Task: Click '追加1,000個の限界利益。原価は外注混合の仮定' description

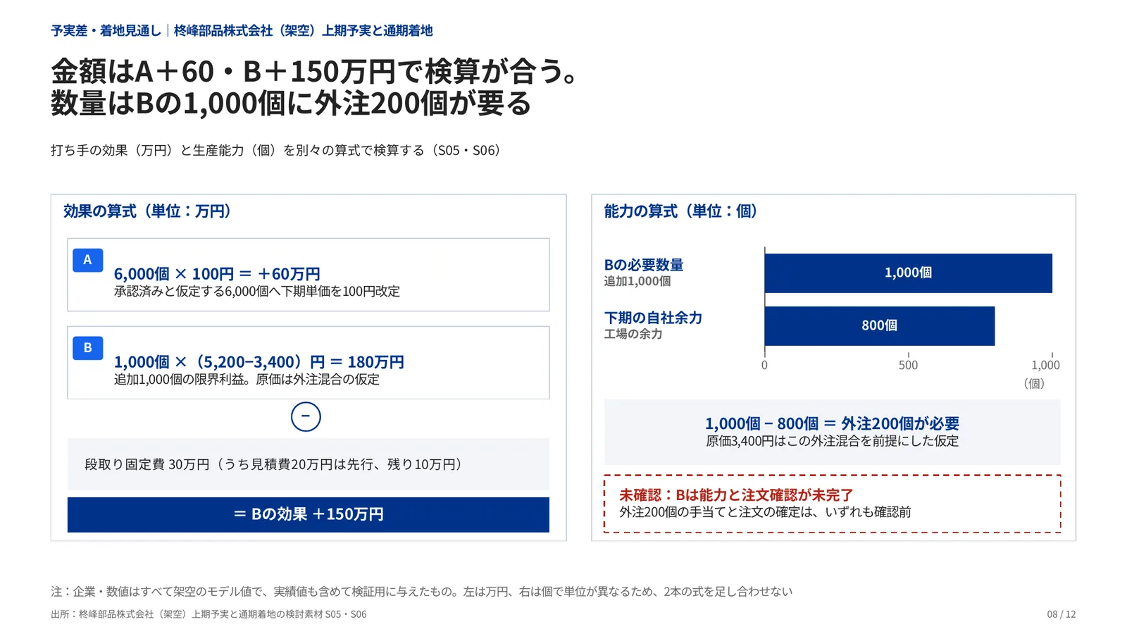Action: [x=247, y=379]
